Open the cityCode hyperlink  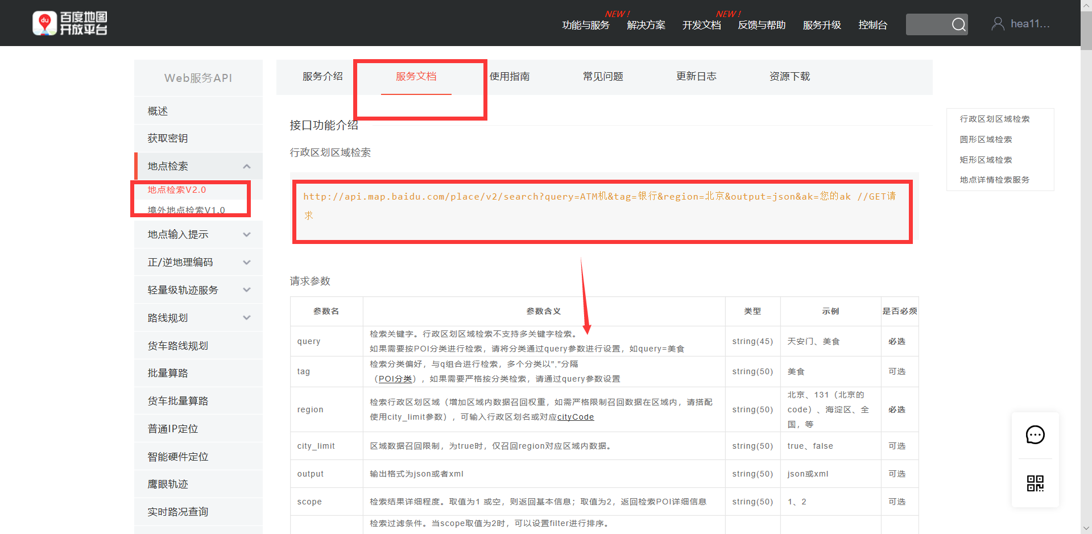[x=576, y=417]
